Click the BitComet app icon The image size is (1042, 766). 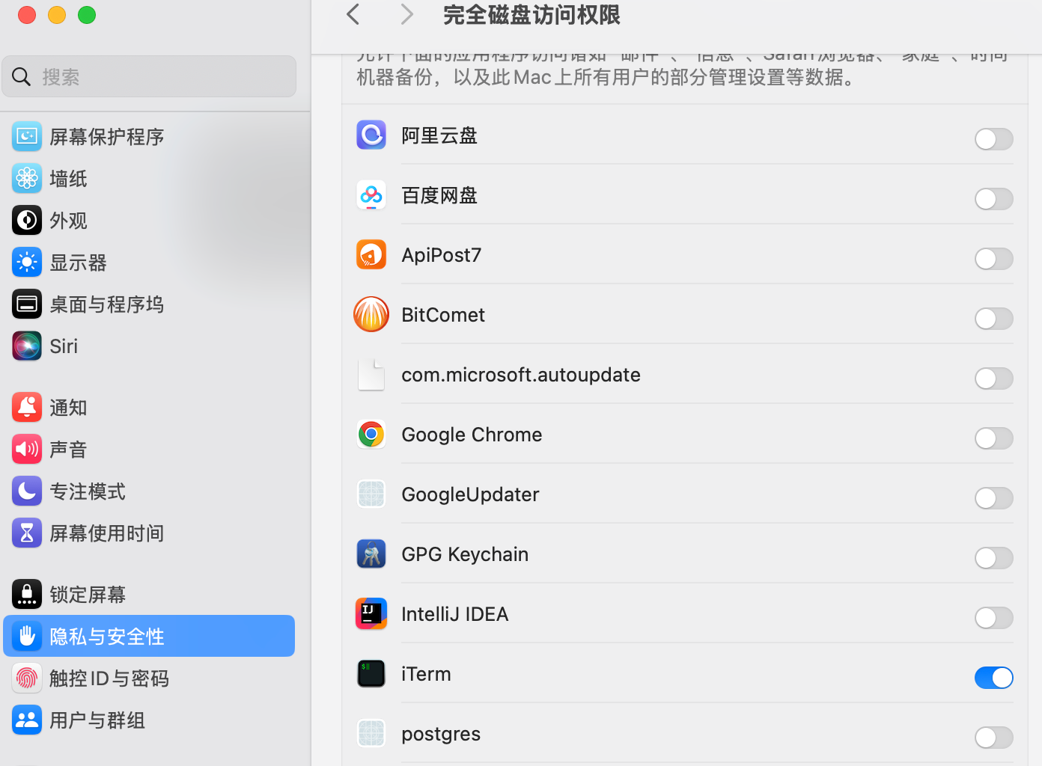[x=371, y=315]
